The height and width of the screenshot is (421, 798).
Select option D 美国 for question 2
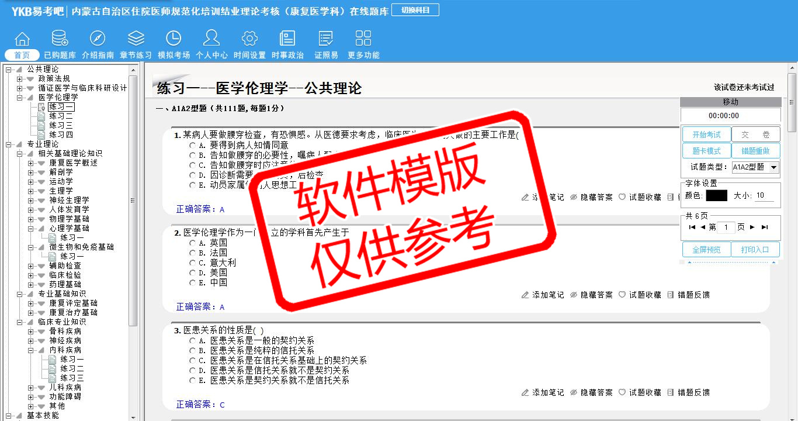coord(193,272)
